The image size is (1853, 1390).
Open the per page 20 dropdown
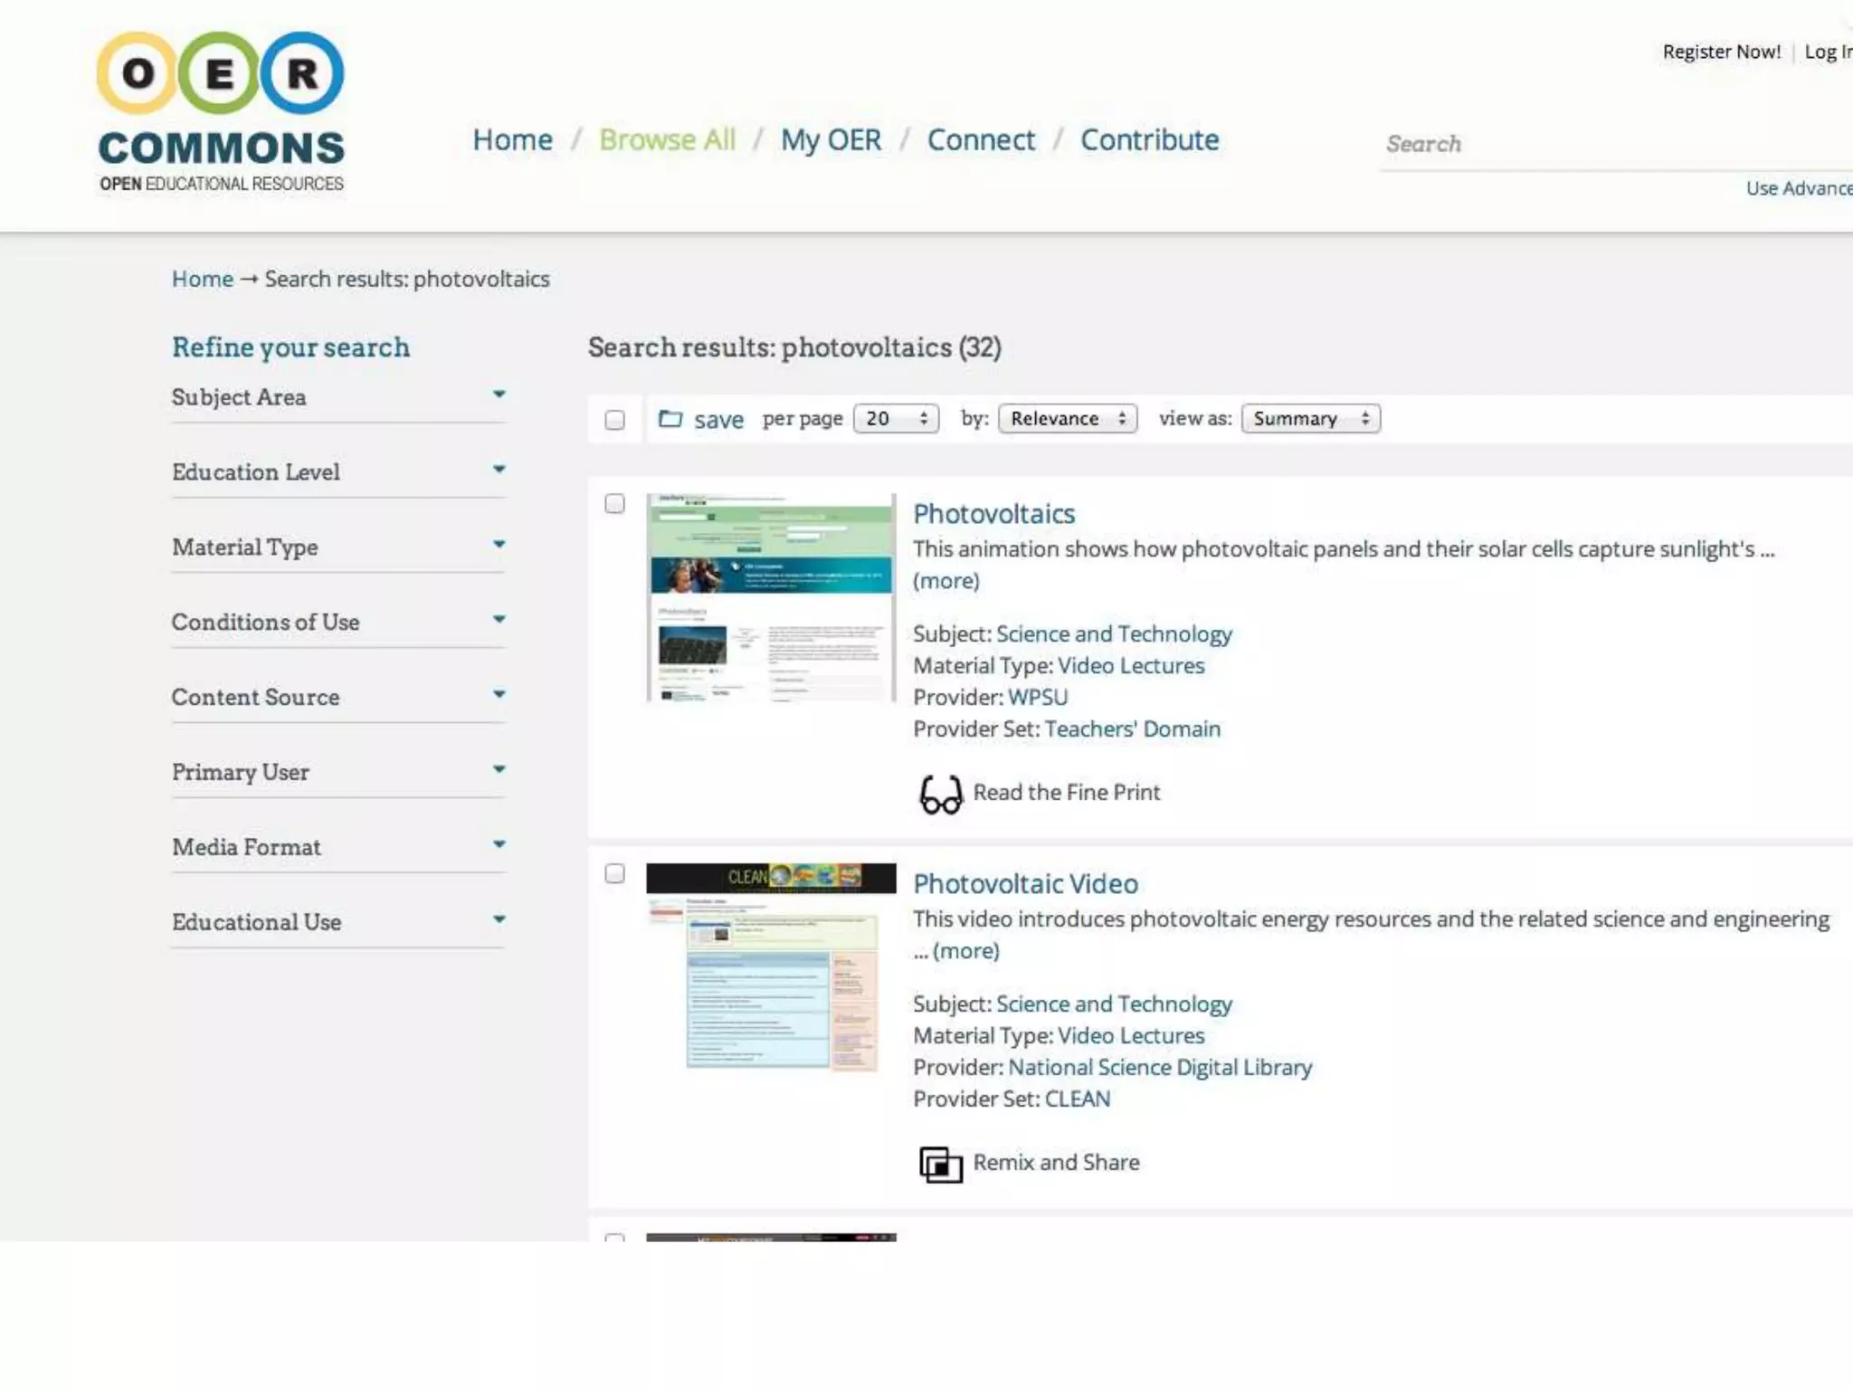[896, 419]
